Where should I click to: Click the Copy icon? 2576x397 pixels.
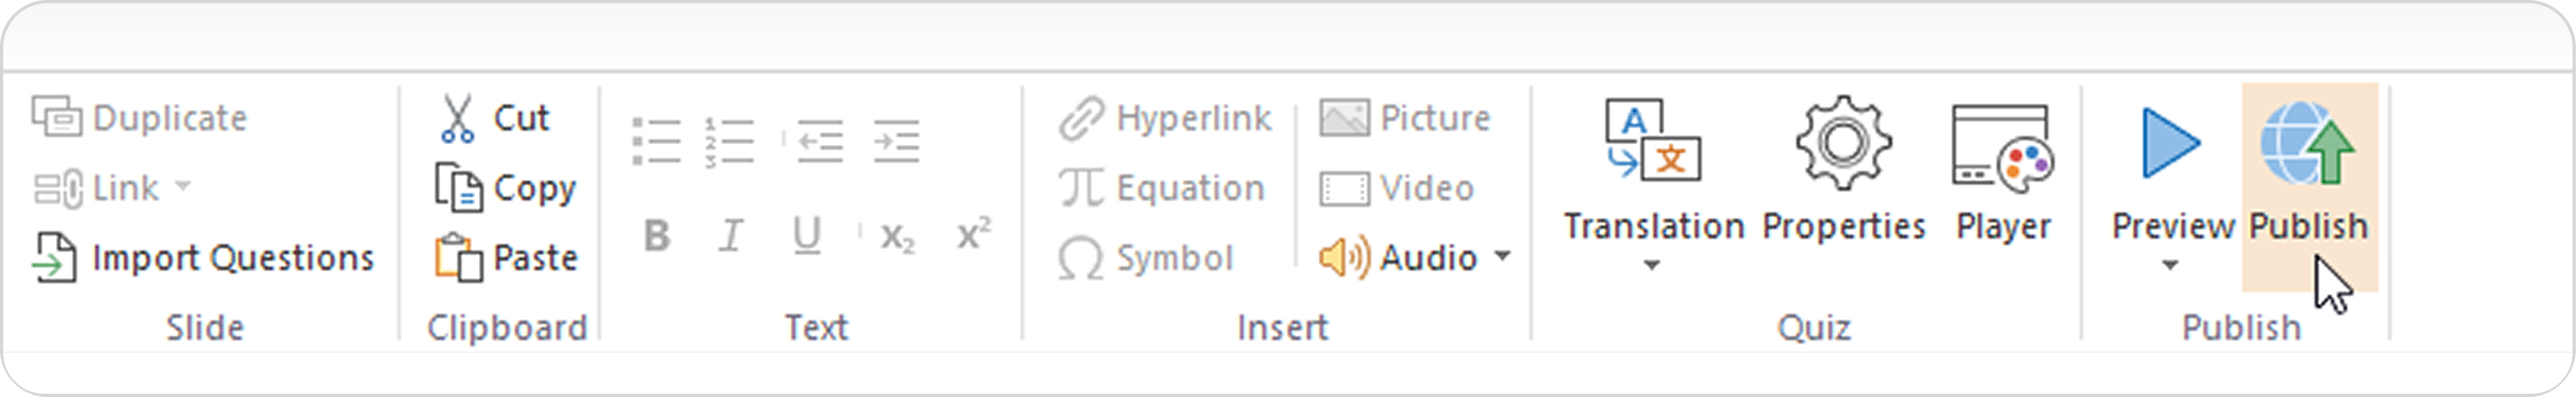(x=459, y=188)
